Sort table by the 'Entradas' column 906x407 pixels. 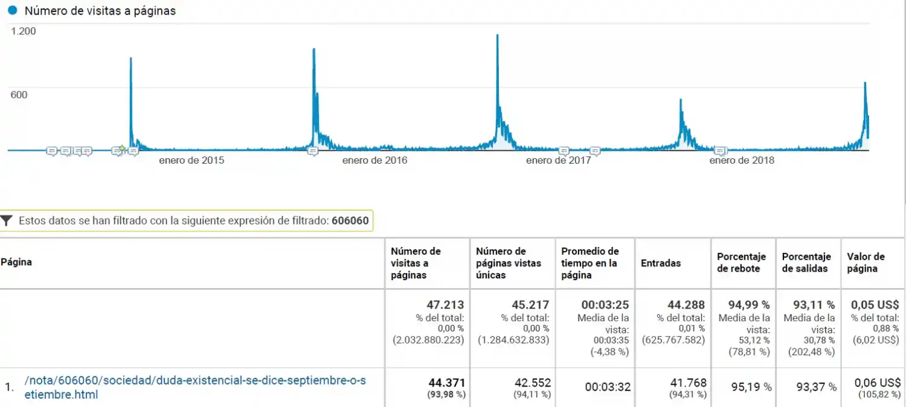660,263
